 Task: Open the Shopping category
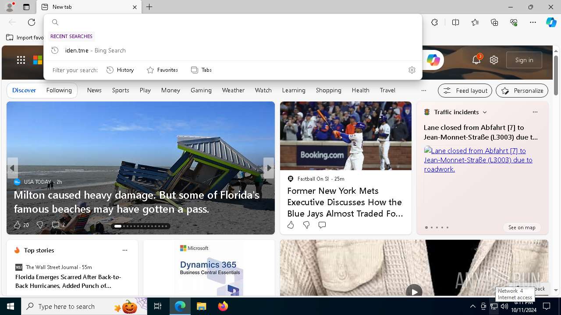(x=329, y=90)
